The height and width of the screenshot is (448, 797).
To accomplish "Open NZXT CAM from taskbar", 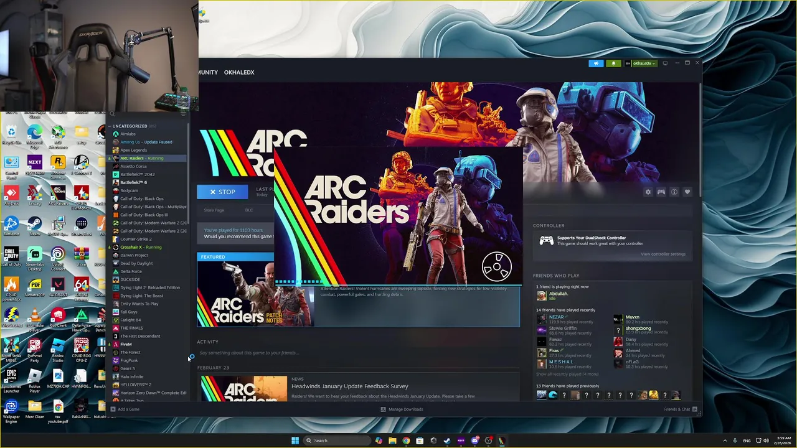I will point(461,441).
